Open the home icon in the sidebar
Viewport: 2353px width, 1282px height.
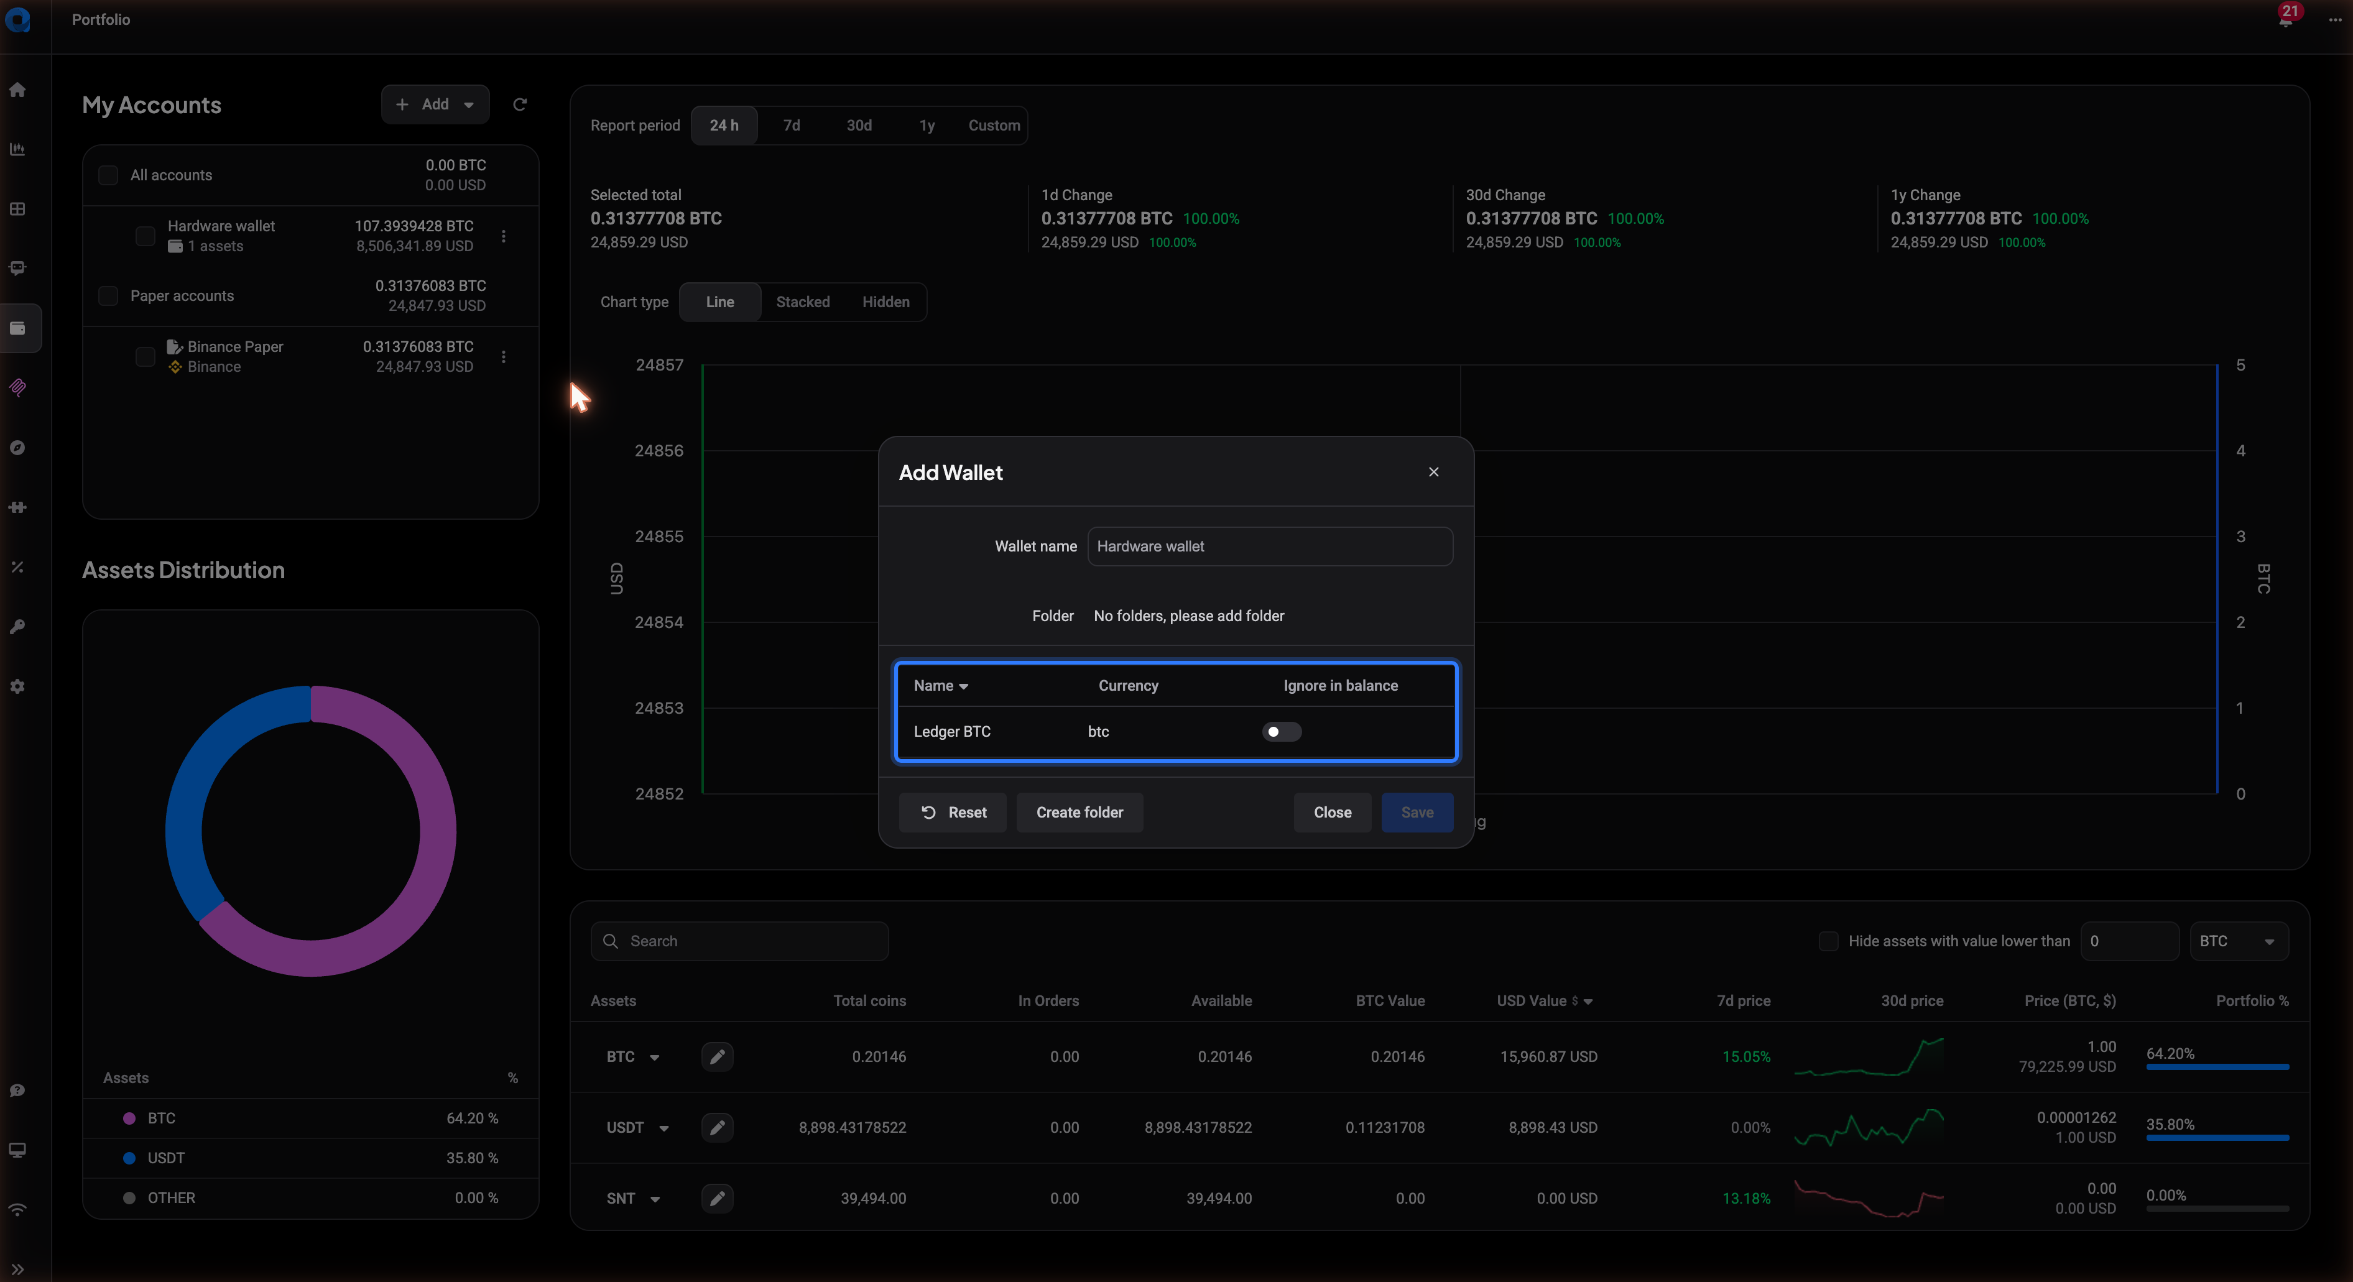(17, 90)
